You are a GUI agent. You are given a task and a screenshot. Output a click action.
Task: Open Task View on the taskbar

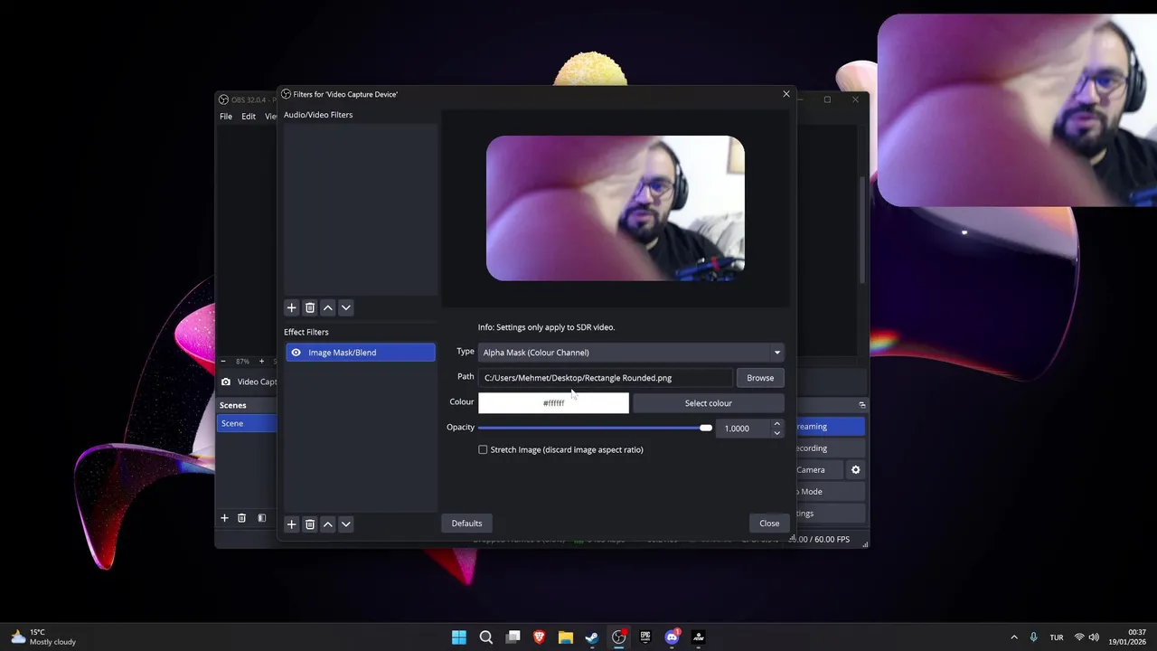513,637
